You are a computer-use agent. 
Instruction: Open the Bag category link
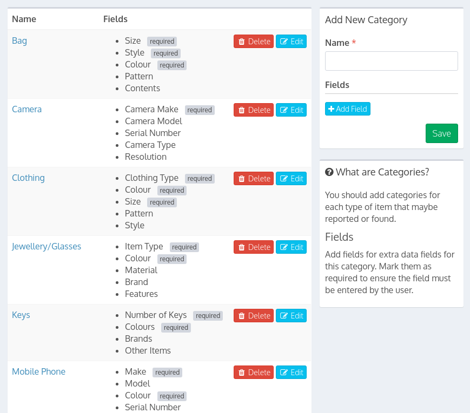tap(19, 41)
